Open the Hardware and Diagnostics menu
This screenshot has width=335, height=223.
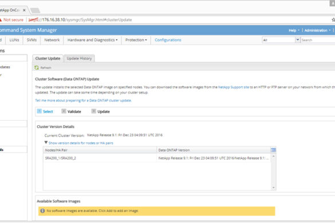[x=93, y=40]
